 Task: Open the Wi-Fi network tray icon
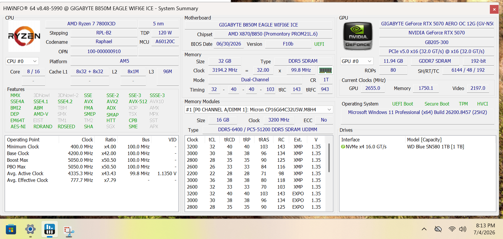tap(452, 229)
